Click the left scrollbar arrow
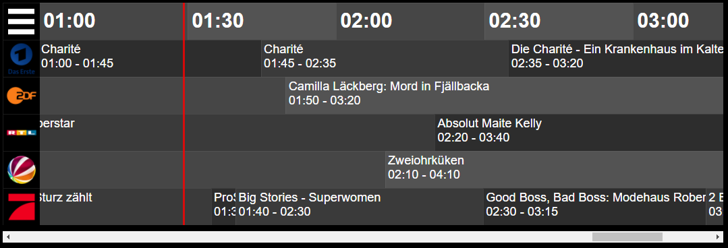This screenshot has width=728, height=248. pyautogui.click(x=8, y=237)
